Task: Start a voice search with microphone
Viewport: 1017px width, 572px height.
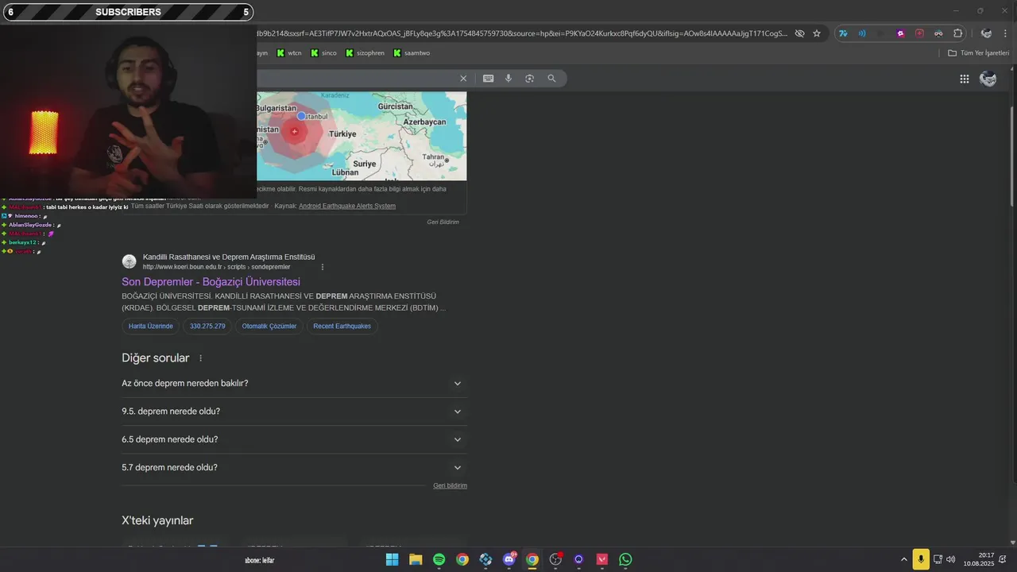Action: pos(508,79)
